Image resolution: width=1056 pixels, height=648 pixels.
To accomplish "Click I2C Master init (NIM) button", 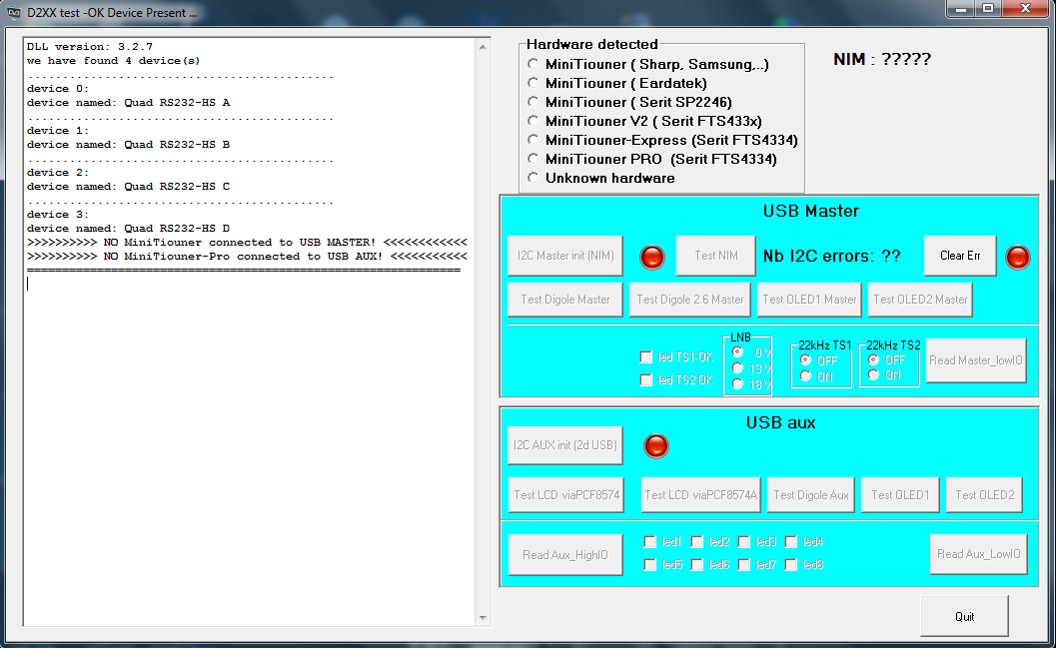I will click(x=565, y=256).
